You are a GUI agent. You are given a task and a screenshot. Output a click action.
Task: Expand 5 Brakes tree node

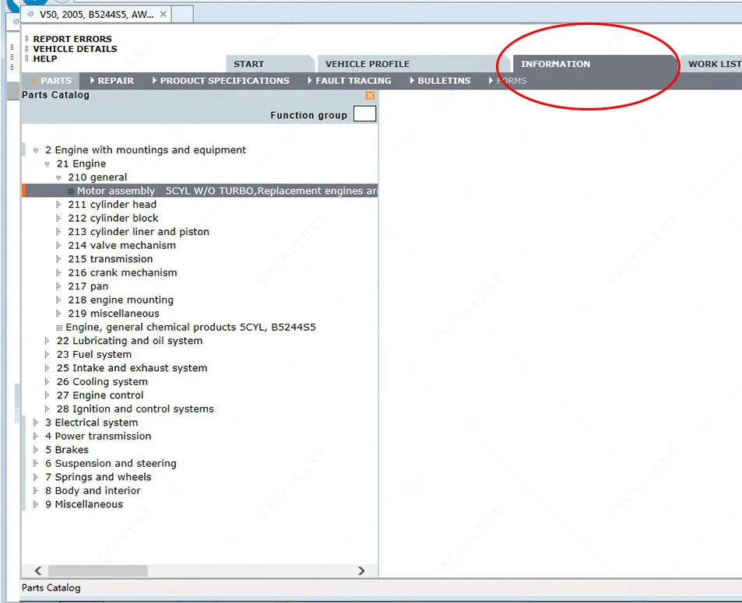(36, 450)
